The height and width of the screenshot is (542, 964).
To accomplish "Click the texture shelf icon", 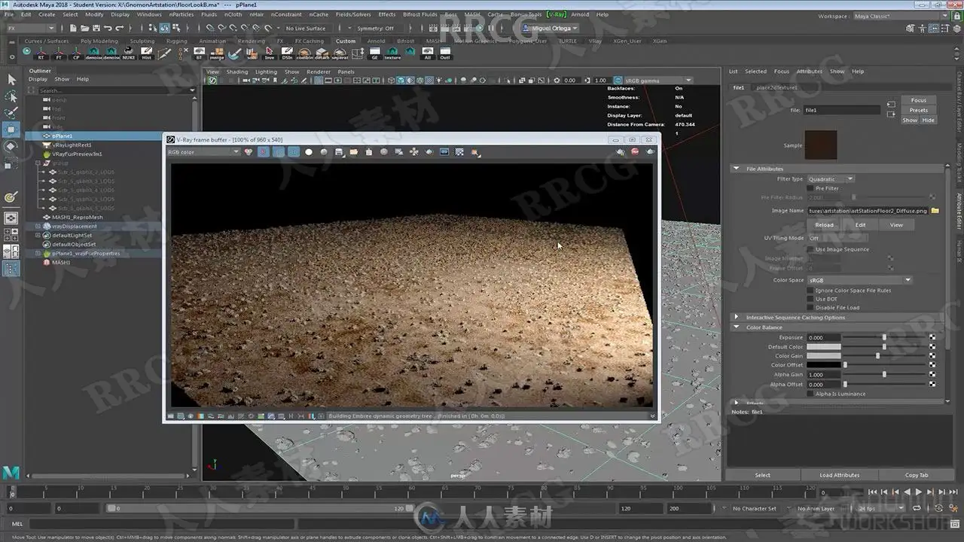I will click(x=392, y=53).
